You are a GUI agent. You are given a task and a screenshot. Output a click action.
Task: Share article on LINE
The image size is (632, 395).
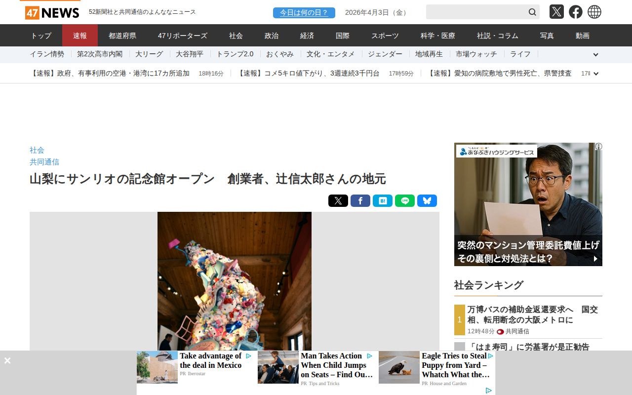(405, 201)
